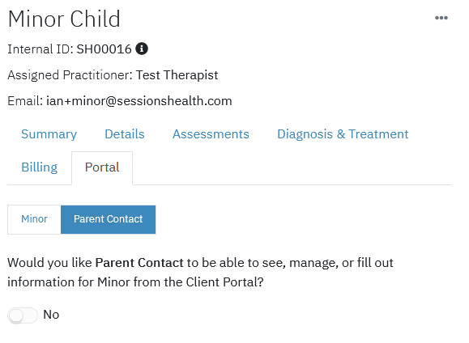View the Billing tab
469x343 pixels.
click(39, 167)
